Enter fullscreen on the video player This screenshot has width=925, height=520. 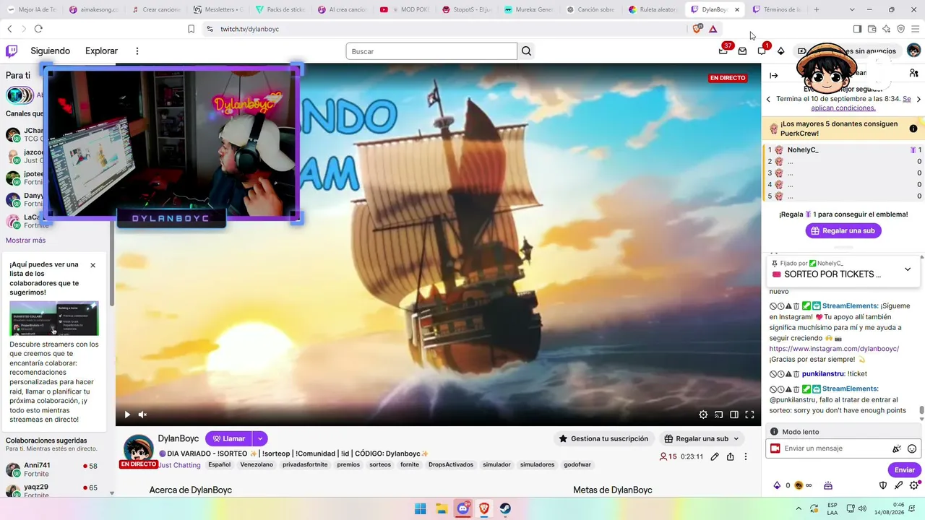click(x=749, y=415)
